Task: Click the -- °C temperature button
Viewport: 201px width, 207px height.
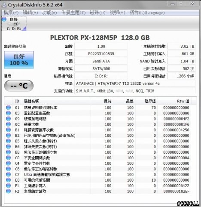Action: pos(19,86)
